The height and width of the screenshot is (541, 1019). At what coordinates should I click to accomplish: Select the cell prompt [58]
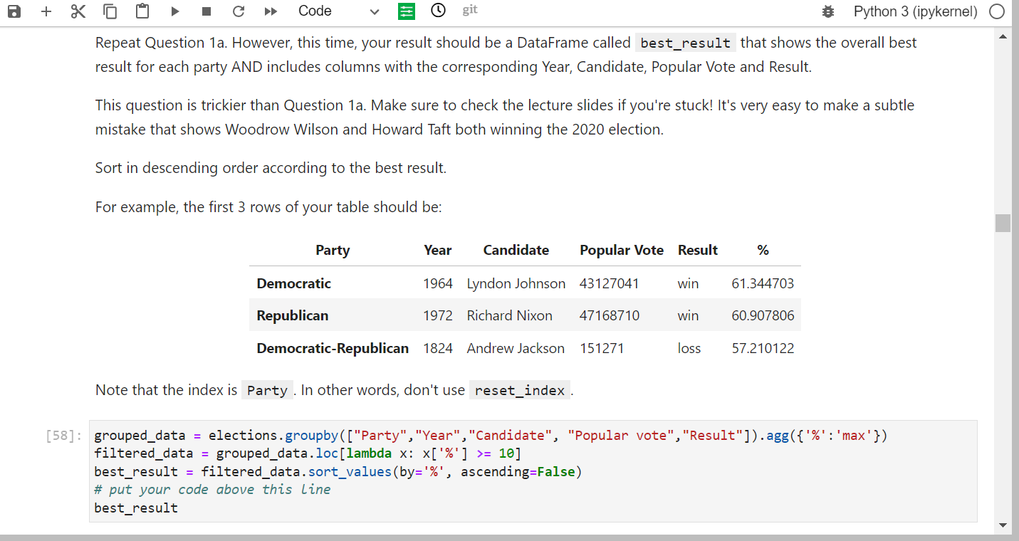pos(63,436)
